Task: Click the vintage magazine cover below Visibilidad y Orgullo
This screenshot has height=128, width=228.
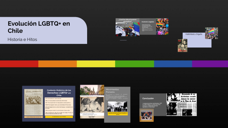Action: point(182,46)
